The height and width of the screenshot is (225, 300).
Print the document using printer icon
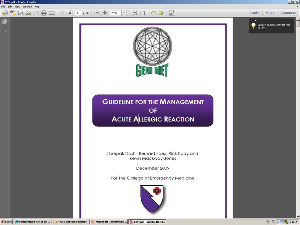[x=44, y=13]
